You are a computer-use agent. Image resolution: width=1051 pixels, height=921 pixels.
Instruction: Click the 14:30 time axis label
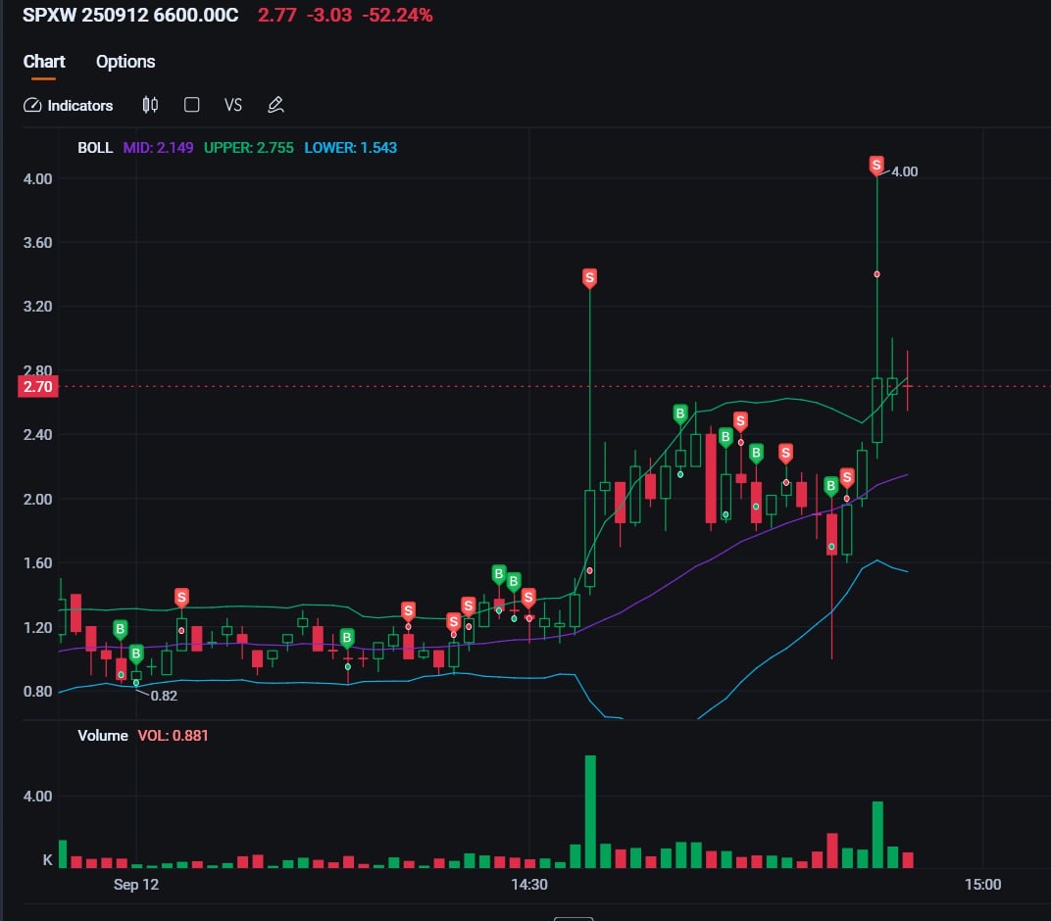tap(528, 884)
